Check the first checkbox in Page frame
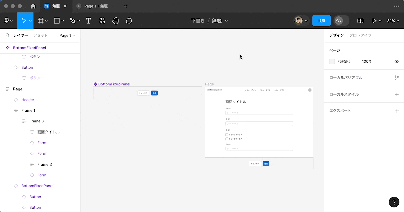 tap(227, 135)
